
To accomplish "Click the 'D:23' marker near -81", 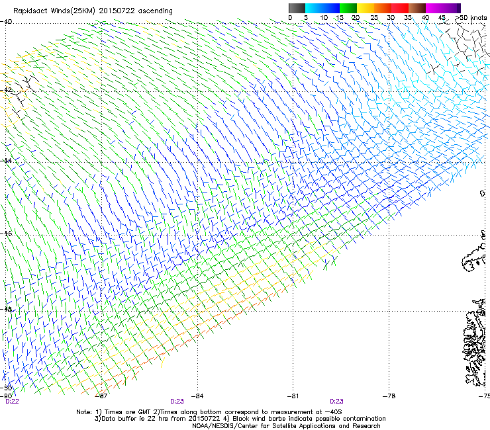I will (x=336, y=402).
